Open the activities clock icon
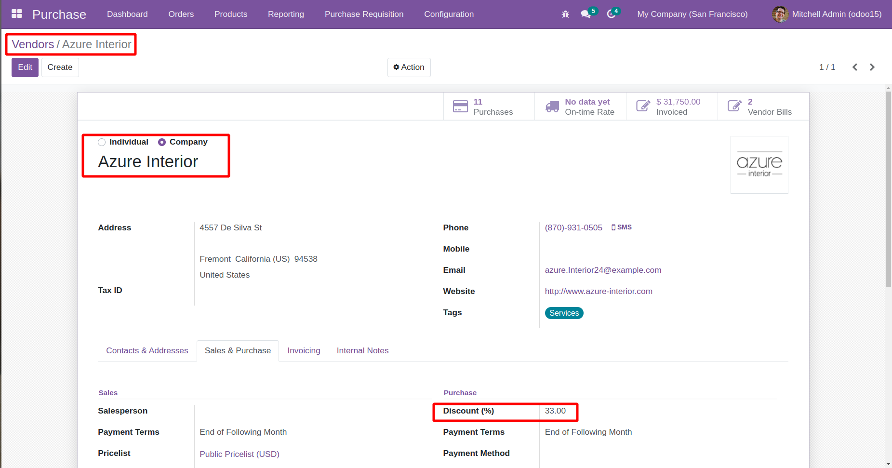This screenshot has height=468, width=892. click(x=611, y=14)
